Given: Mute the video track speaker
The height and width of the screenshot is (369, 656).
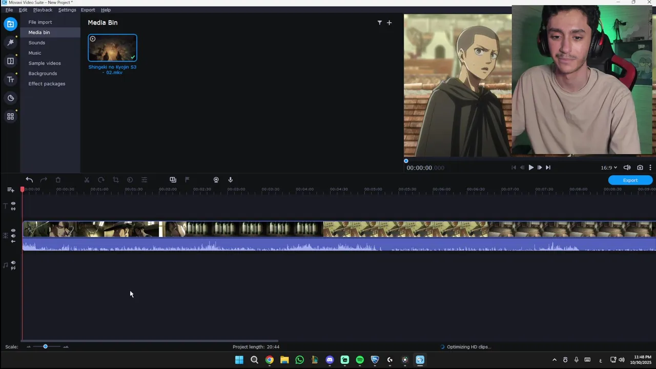Looking at the screenshot, I should click(x=13, y=236).
